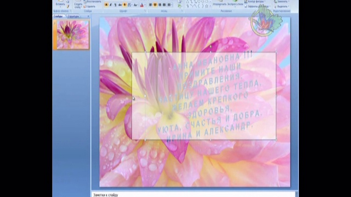
Task: Select the star shape in shapes gallery
Action: tap(207, 6)
